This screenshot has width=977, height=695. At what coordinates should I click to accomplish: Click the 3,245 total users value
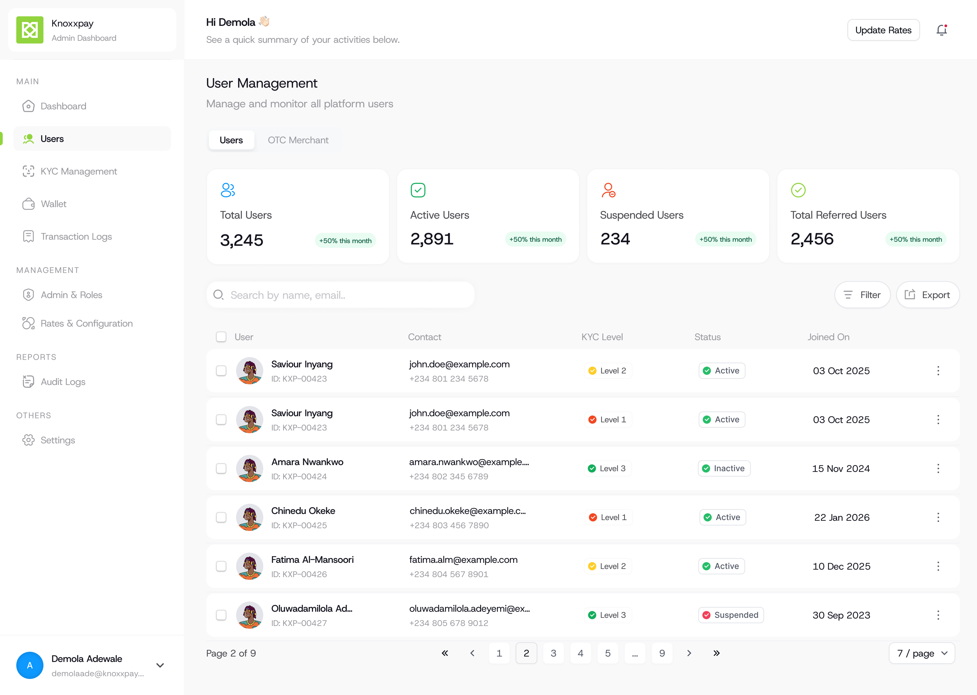(241, 240)
